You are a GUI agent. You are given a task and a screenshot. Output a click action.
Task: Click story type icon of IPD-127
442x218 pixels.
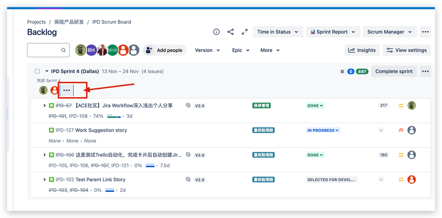click(x=51, y=130)
